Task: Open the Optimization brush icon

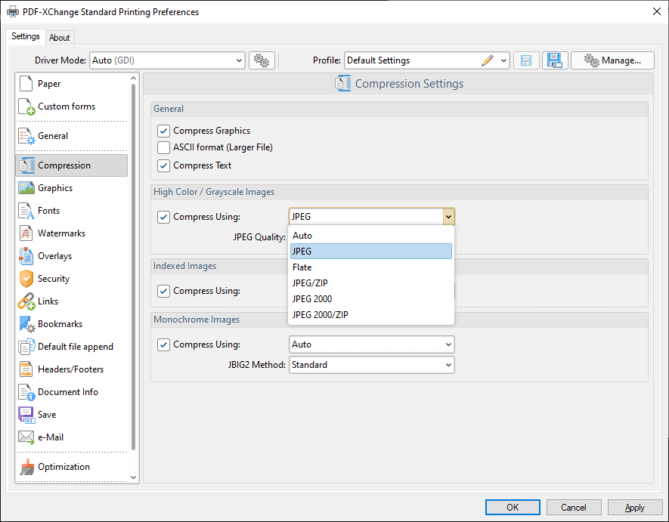Action: [x=26, y=467]
